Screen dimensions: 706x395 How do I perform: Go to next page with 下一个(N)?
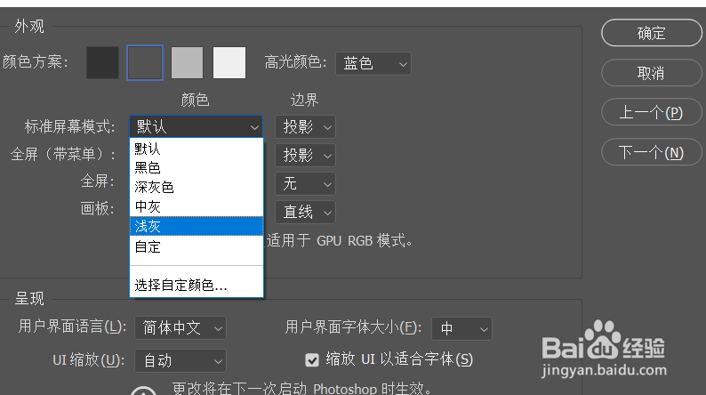point(652,152)
